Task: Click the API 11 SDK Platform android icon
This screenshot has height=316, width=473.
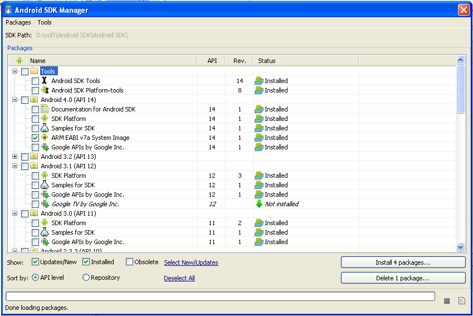Action: tap(45, 222)
